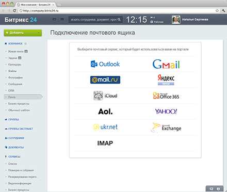The width and height of the screenshot is (227, 192).
Task: Open the browser wrench settings menu
Action: click(x=223, y=10)
